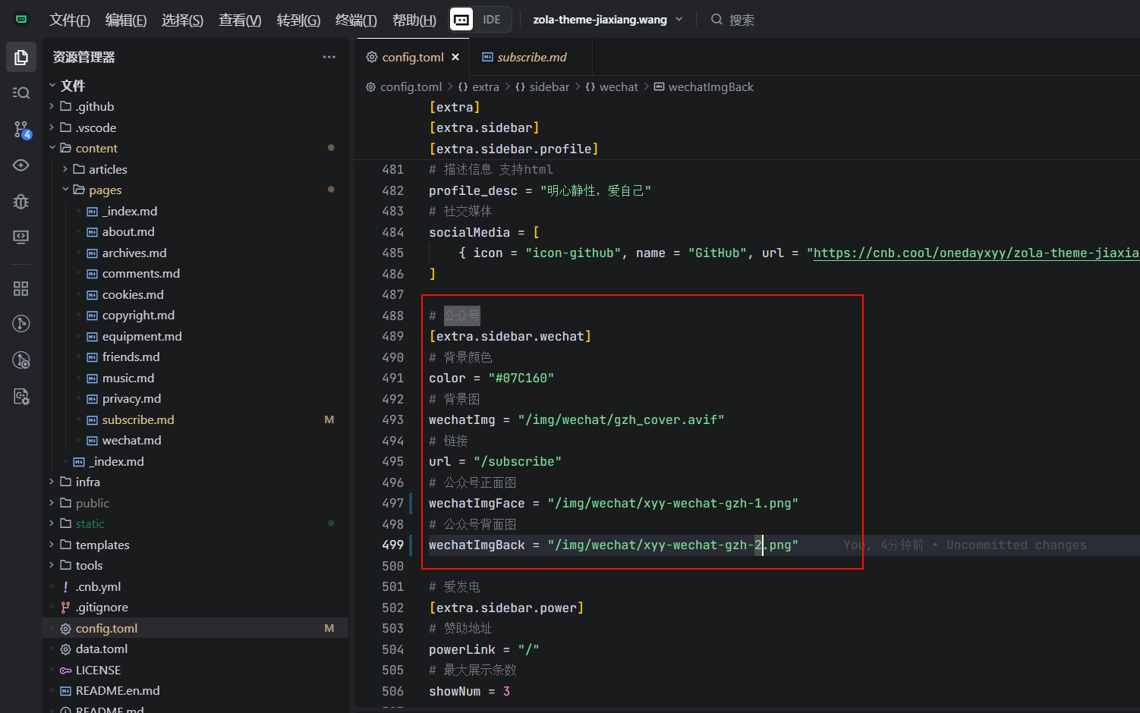Select the config.toml editor tab

pyautogui.click(x=413, y=57)
